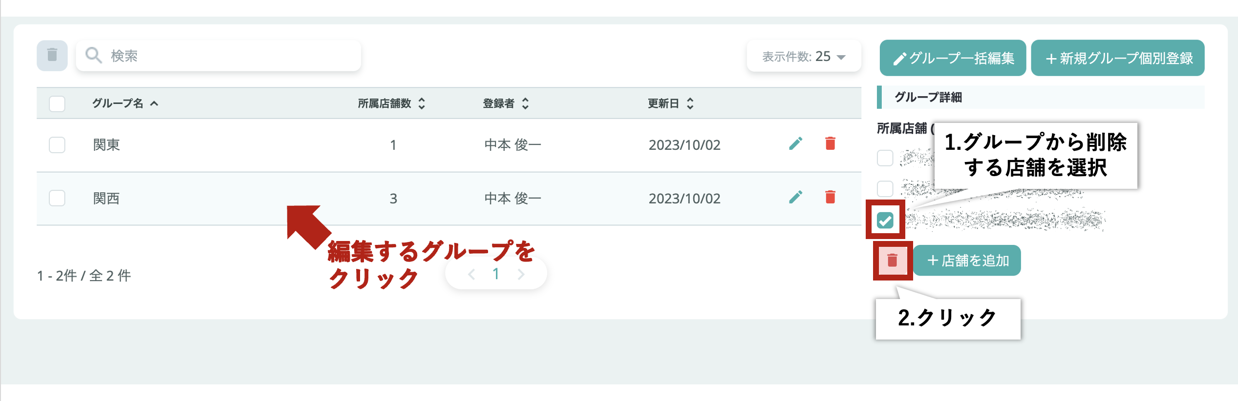
Task: Tick the 関西 row checkbox
Action: tap(57, 198)
